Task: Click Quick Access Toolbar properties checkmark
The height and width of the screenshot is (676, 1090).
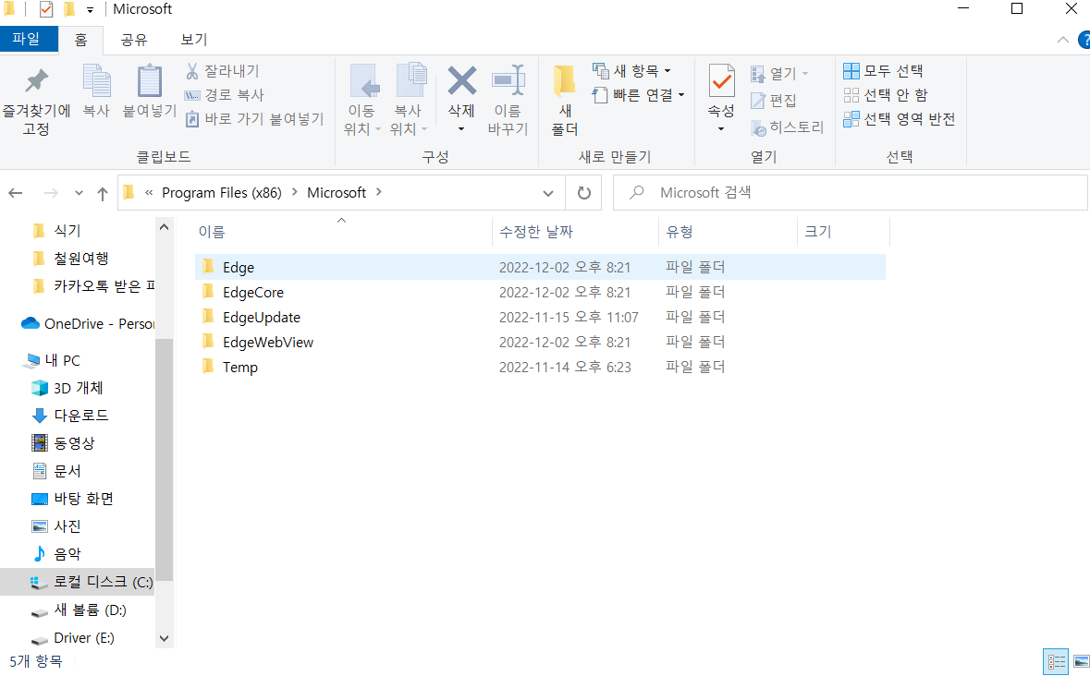Action: (46, 9)
